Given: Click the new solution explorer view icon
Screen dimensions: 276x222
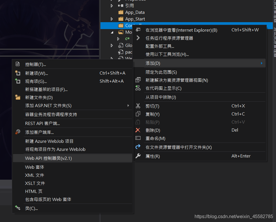Looking at the screenshot, I should [138, 80].
